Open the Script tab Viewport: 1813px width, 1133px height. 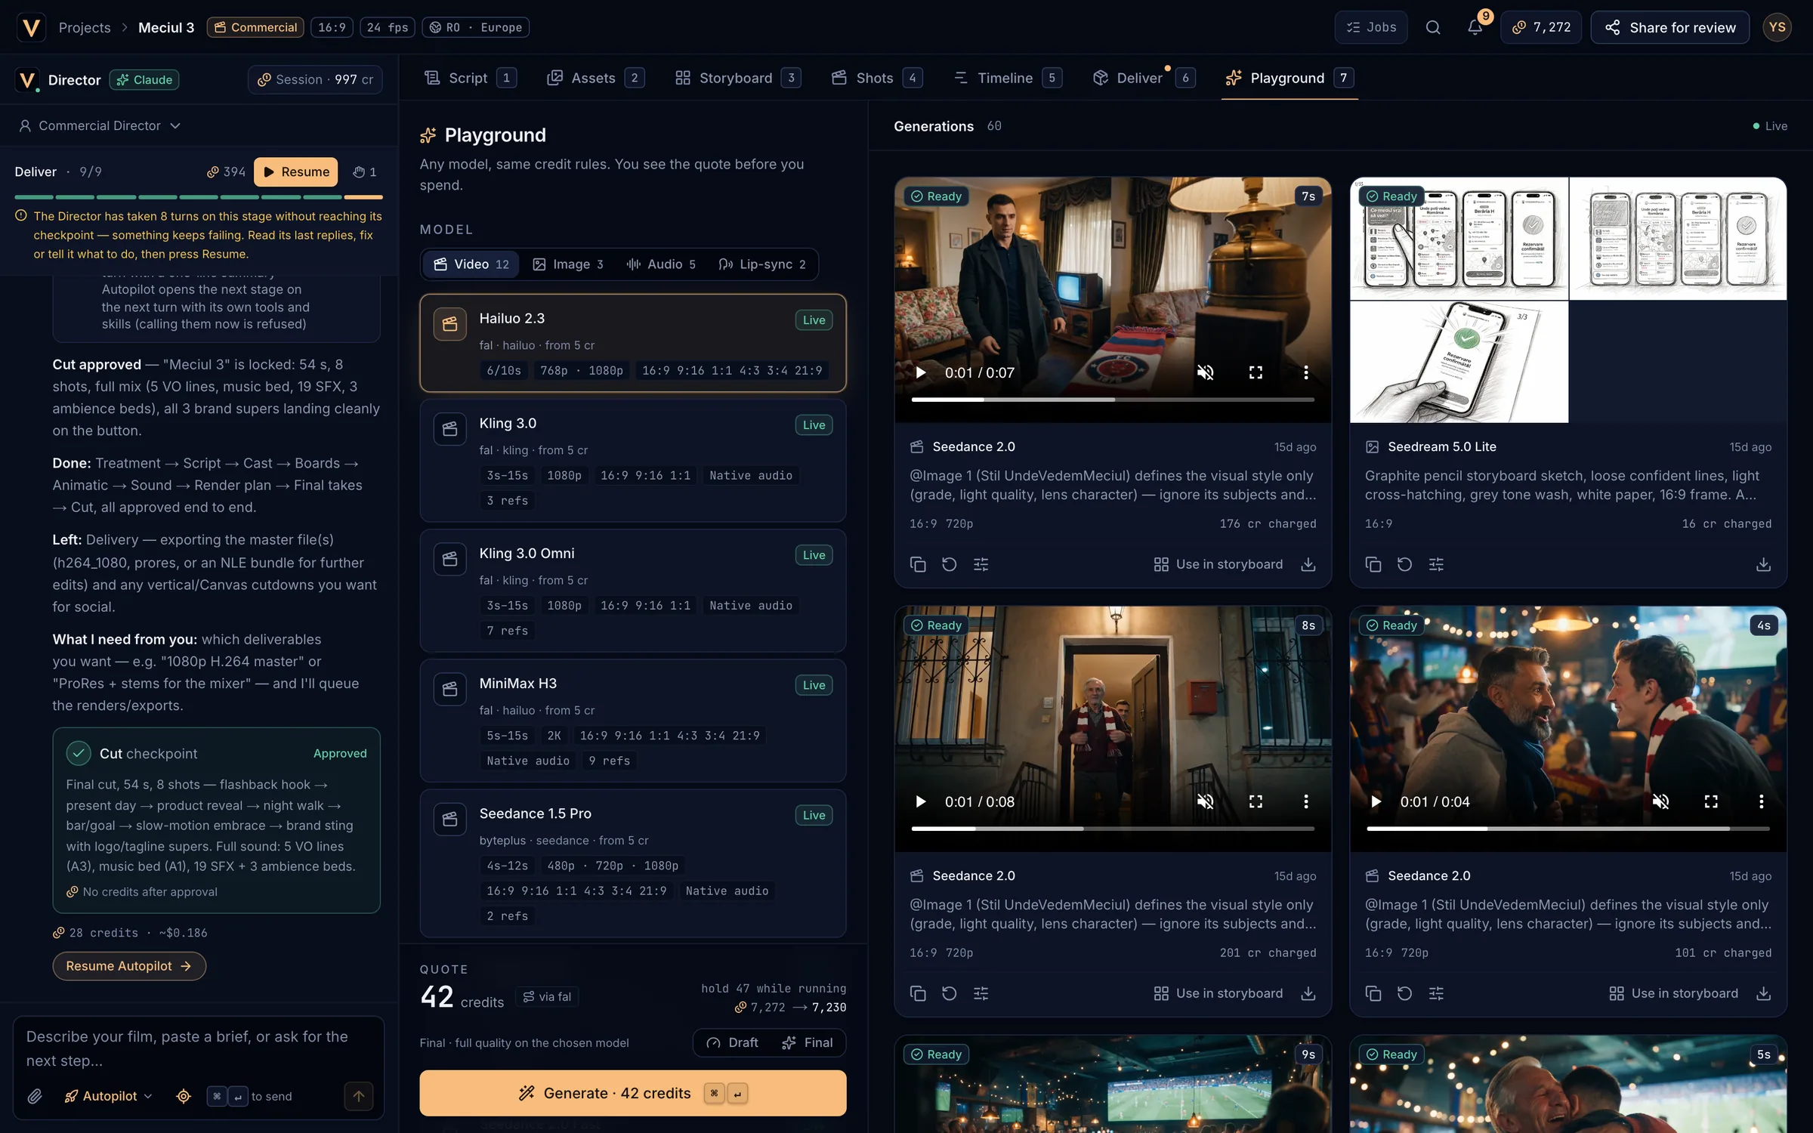tap(470, 78)
